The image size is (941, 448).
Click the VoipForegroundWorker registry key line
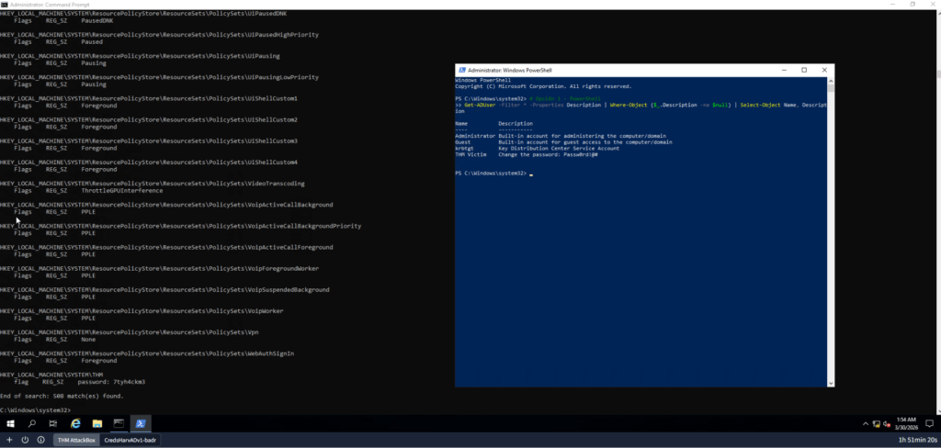click(x=159, y=269)
